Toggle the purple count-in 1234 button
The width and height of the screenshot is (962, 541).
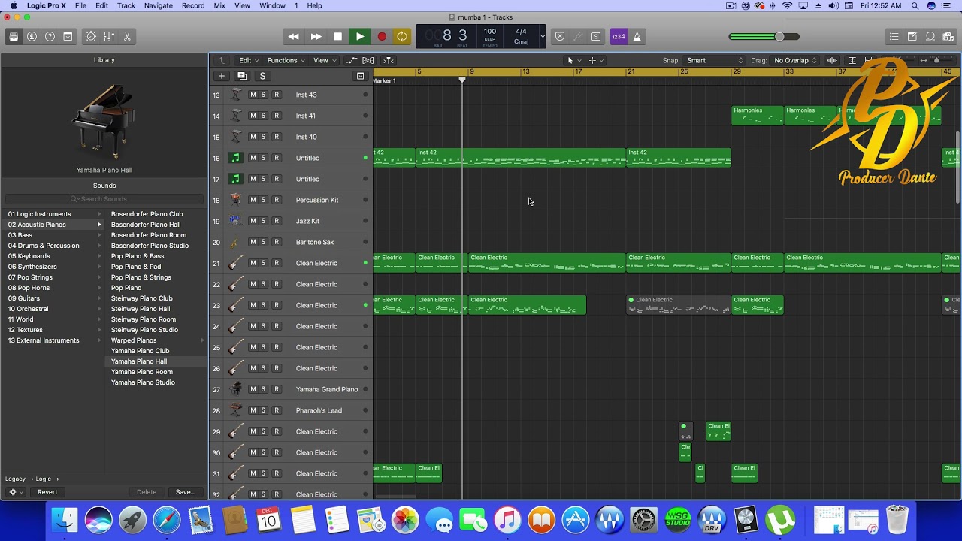click(619, 36)
